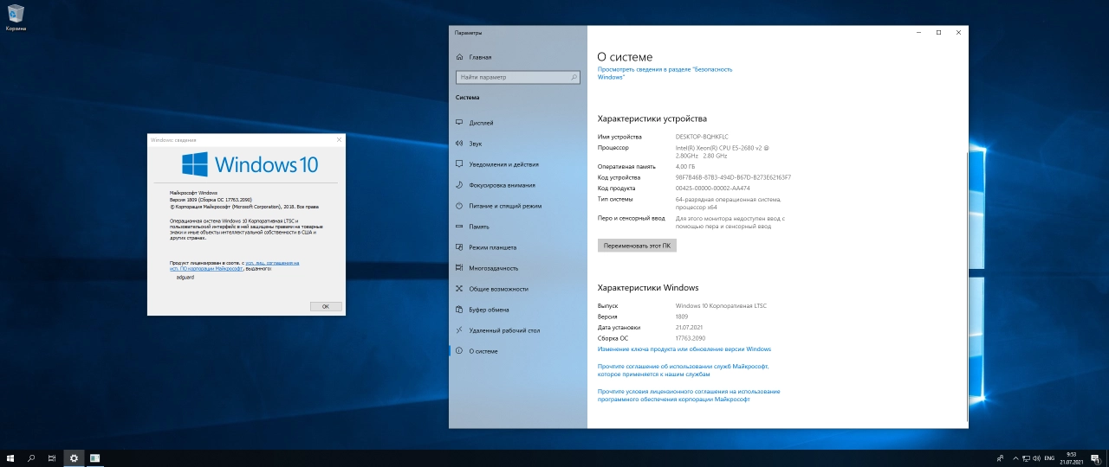Click the Найти параметр search field
The height and width of the screenshot is (467, 1109).
point(517,77)
